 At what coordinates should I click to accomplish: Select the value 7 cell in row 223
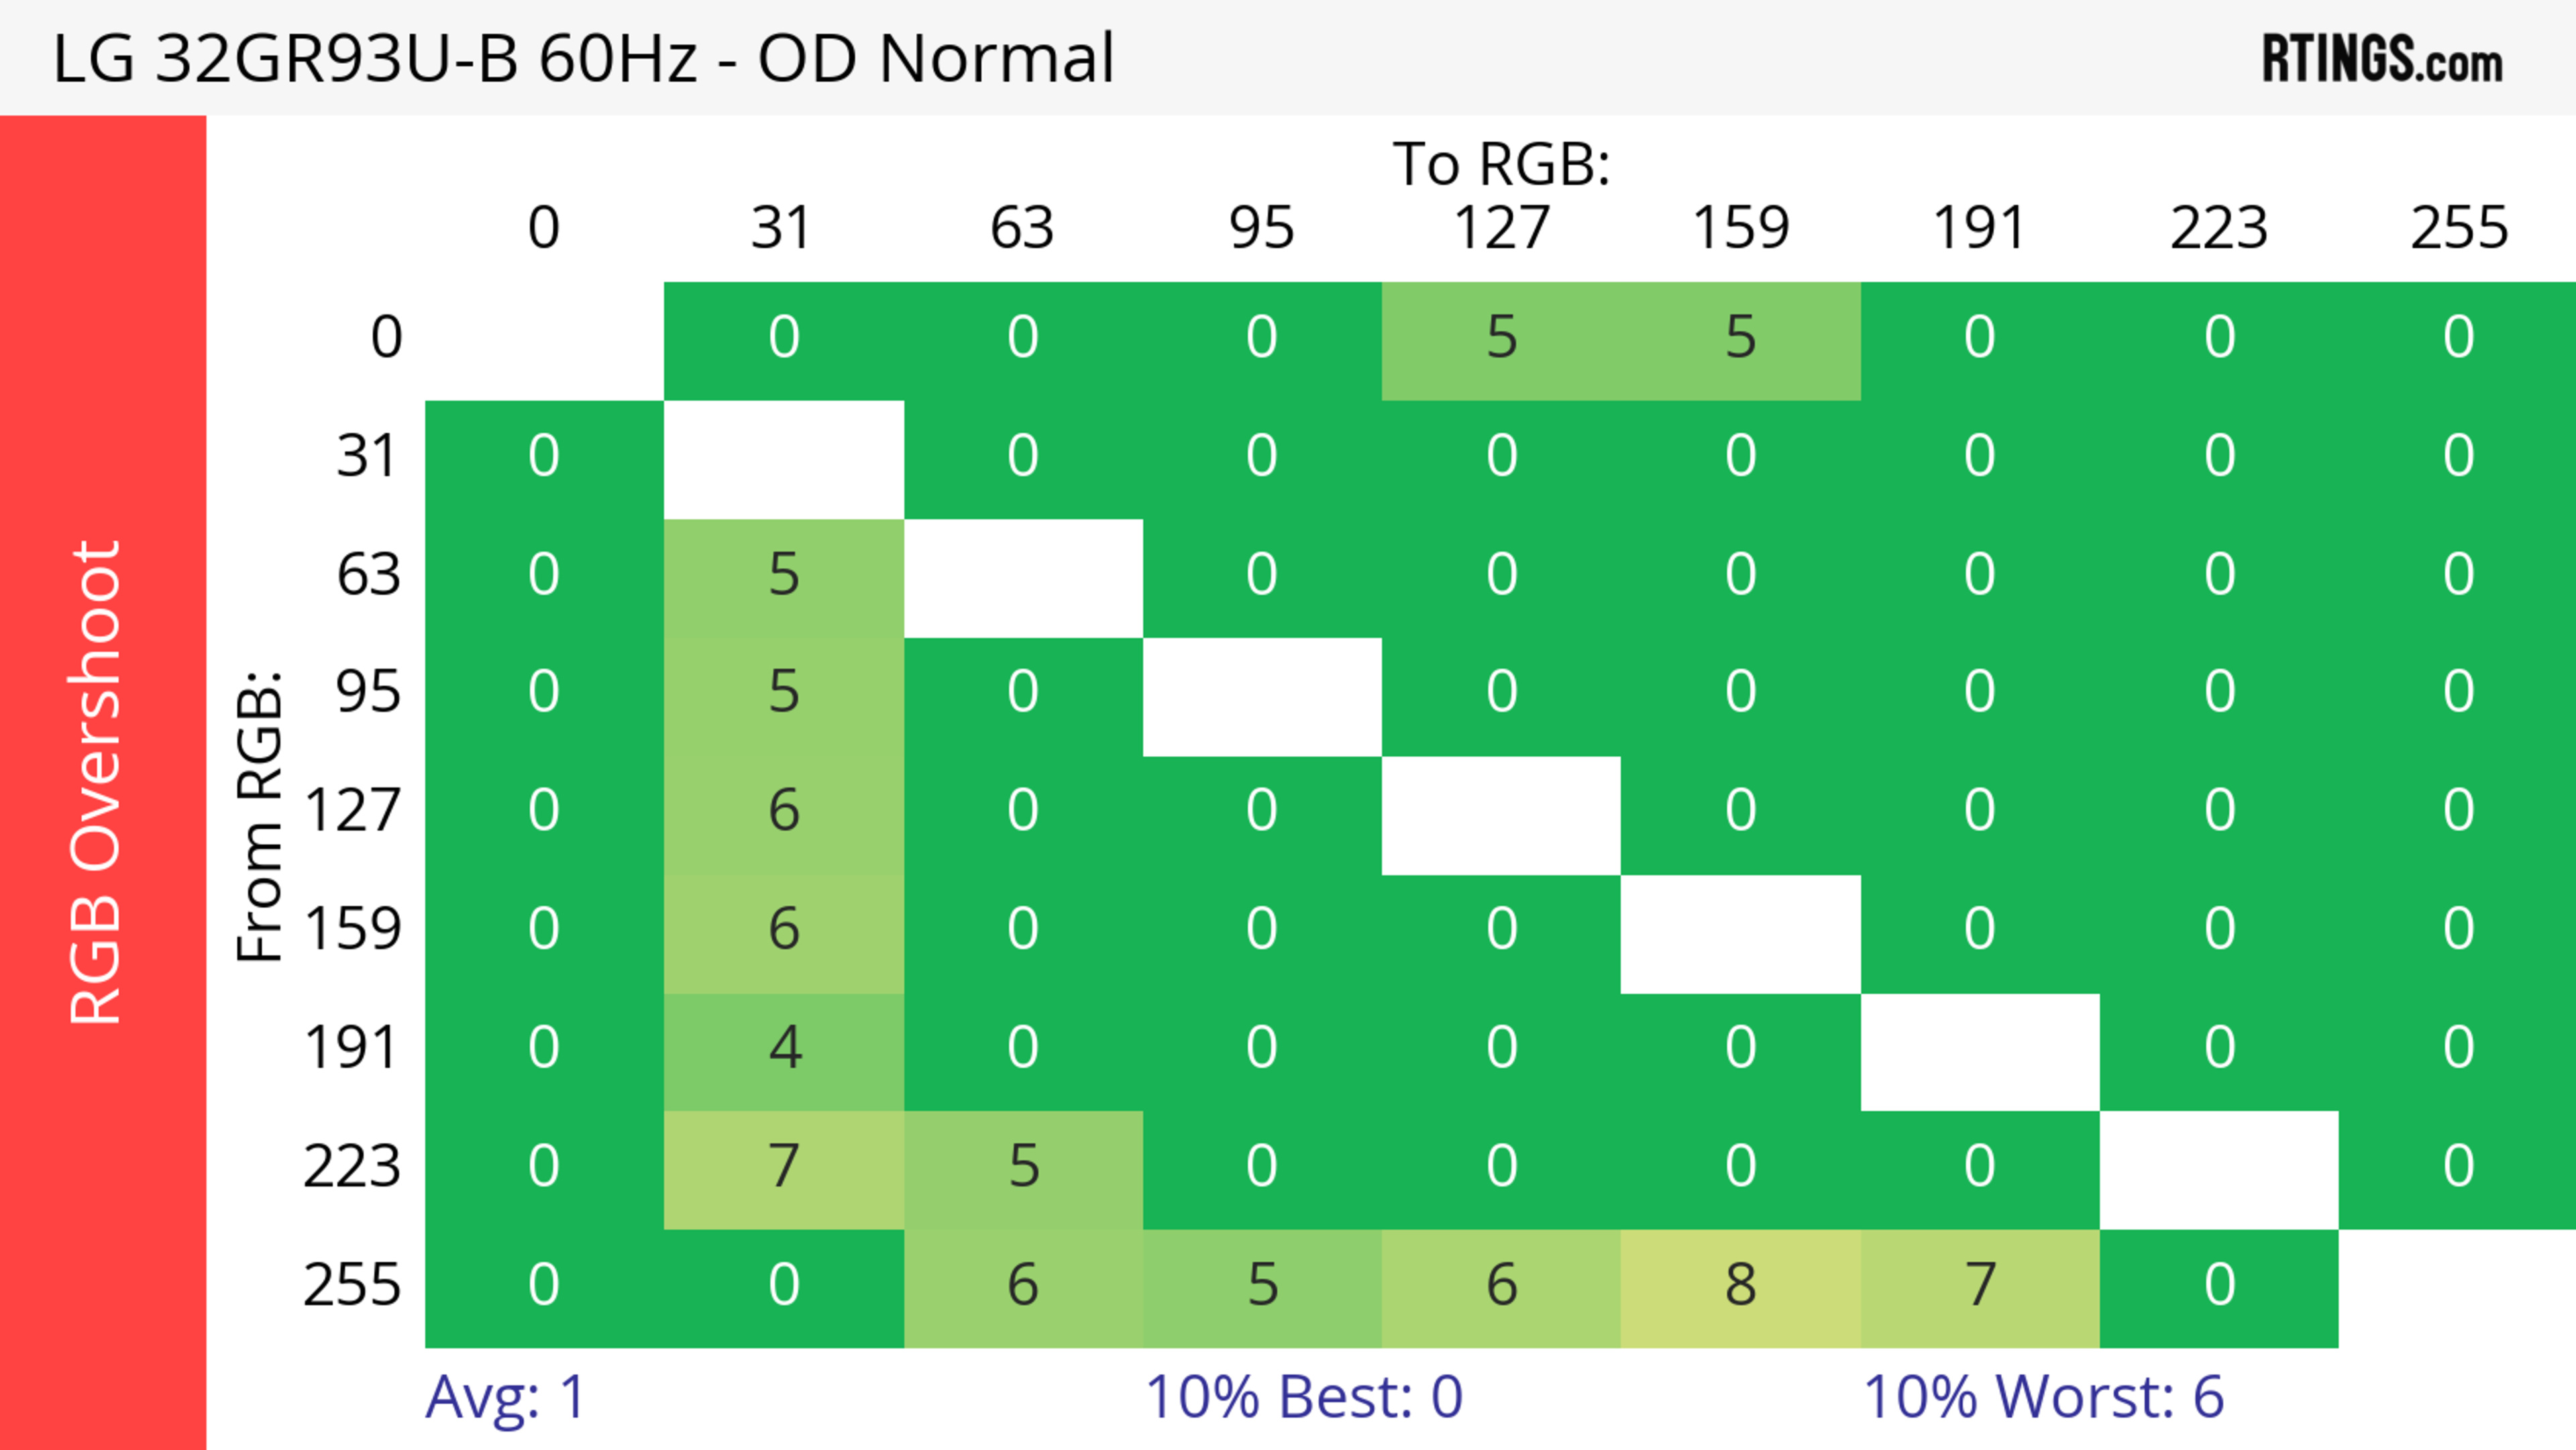pos(784,1167)
